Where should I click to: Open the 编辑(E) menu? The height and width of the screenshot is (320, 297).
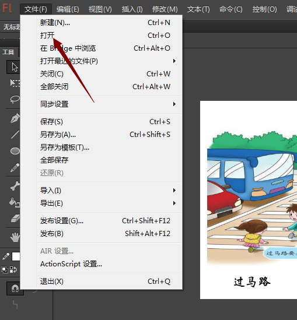(68, 9)
